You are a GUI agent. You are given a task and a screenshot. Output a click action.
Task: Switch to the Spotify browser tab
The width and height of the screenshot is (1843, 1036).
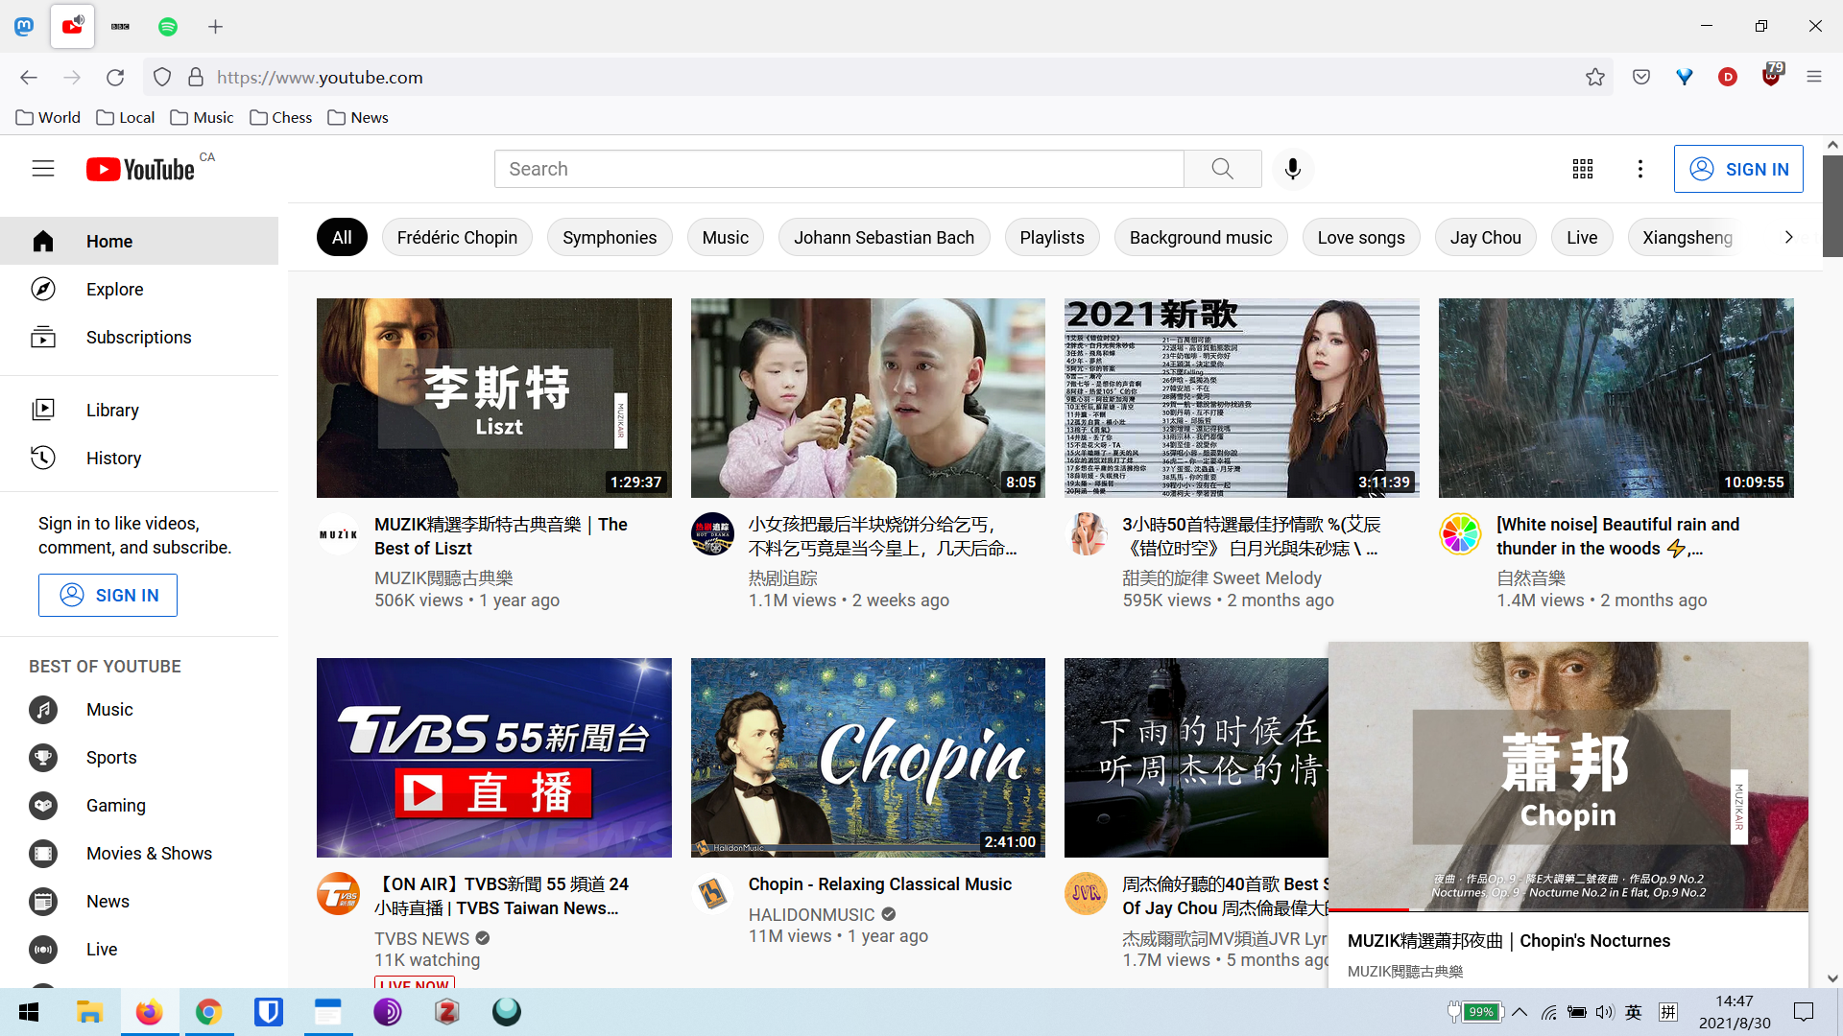click(168, 27)
